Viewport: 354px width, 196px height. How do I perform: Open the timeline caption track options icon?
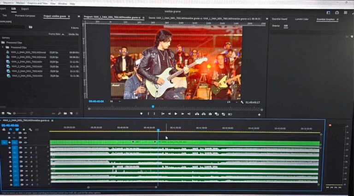tap(36, 130)
